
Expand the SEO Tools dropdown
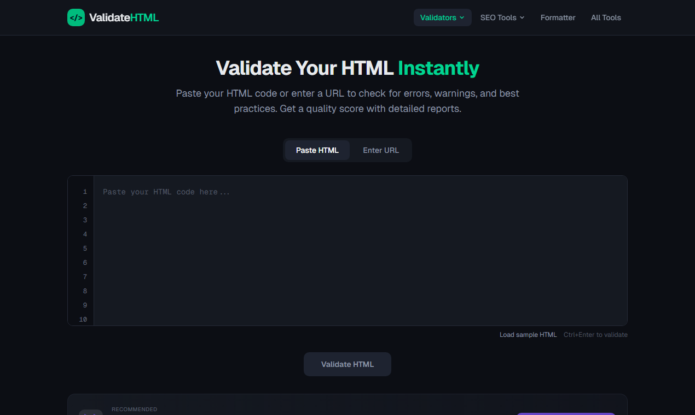[x=502, y=17]
